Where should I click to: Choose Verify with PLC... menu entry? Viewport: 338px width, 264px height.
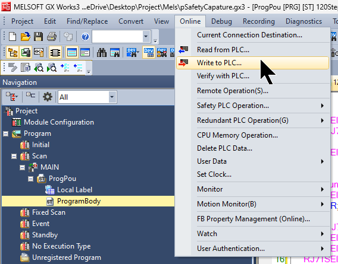pyautogui.click(x=253, y=76)
